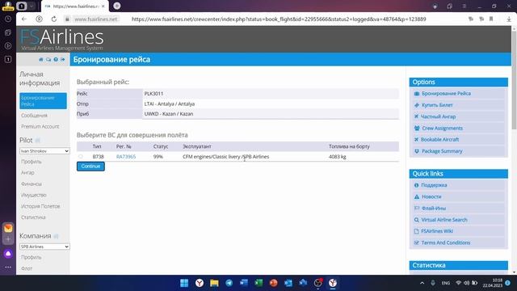Open Terms And Conditions quick link

click(445, 242)
